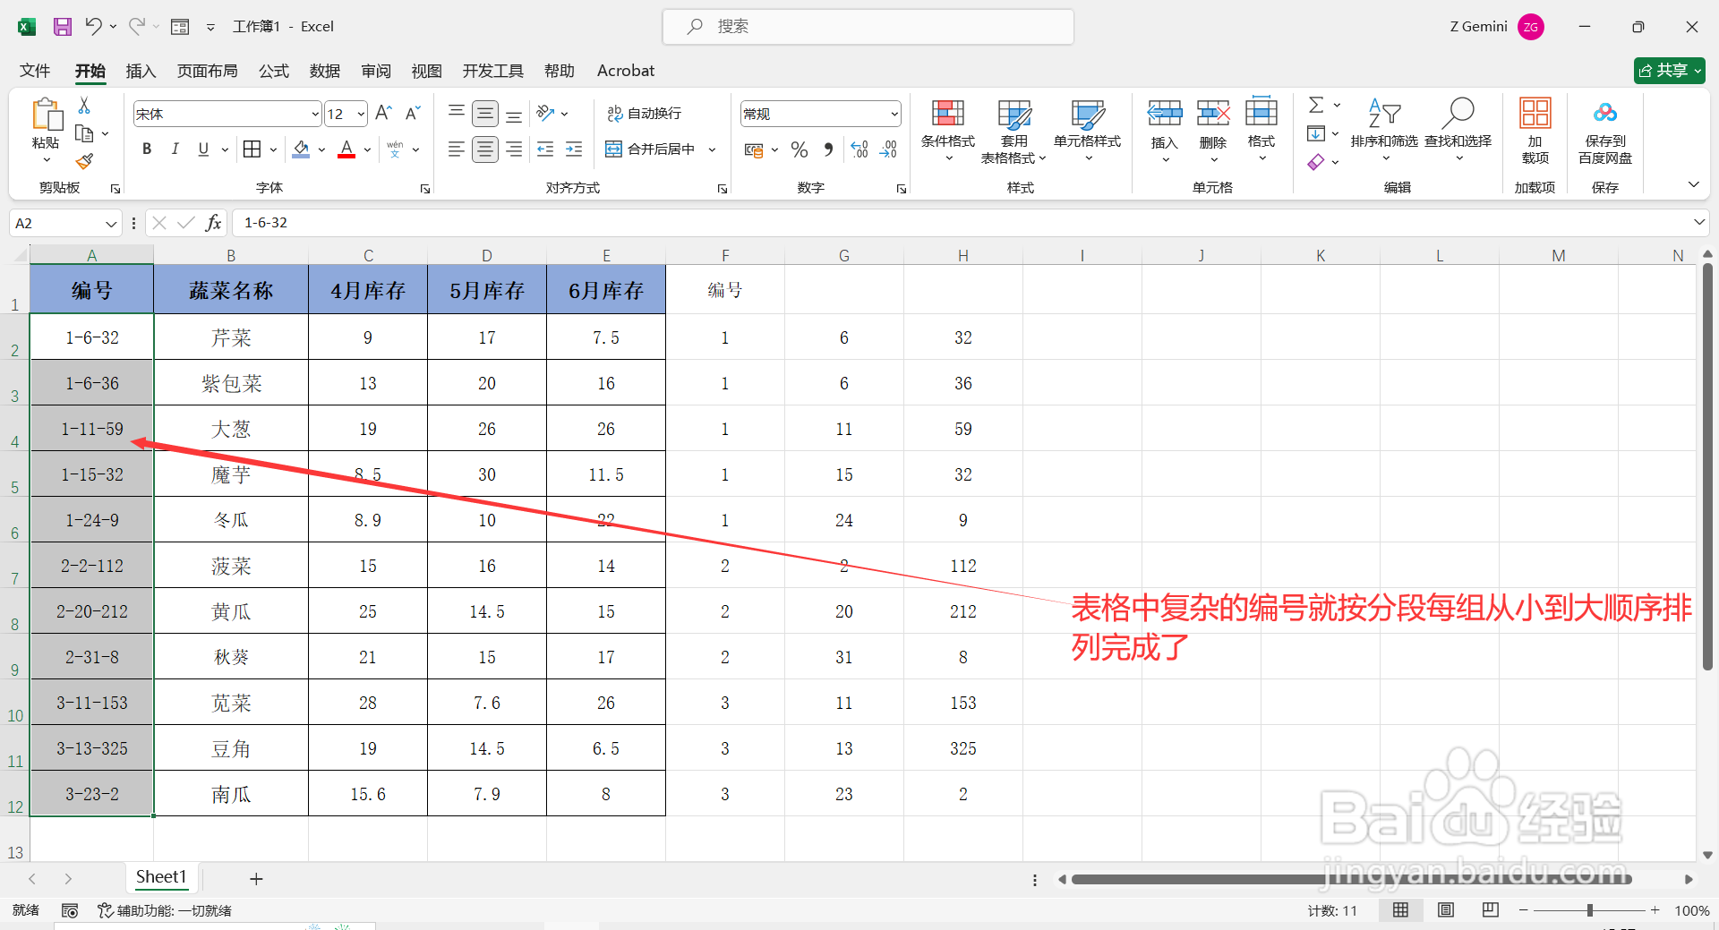
Task: Open the 数据 ribbon menu
Action: tap(324, 71)
